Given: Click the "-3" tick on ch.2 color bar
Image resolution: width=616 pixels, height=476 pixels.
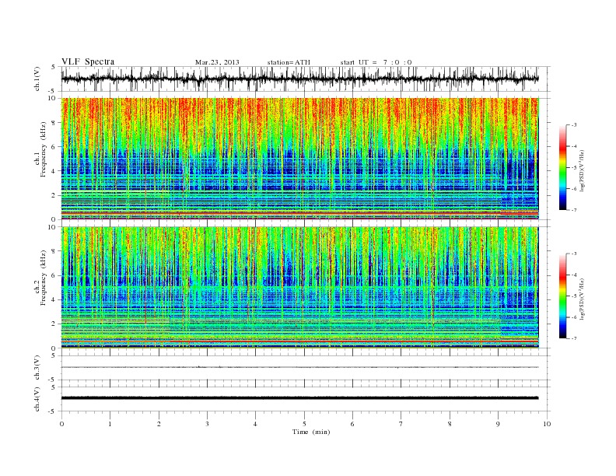Looking at the screenshot, I should [574, 254].
